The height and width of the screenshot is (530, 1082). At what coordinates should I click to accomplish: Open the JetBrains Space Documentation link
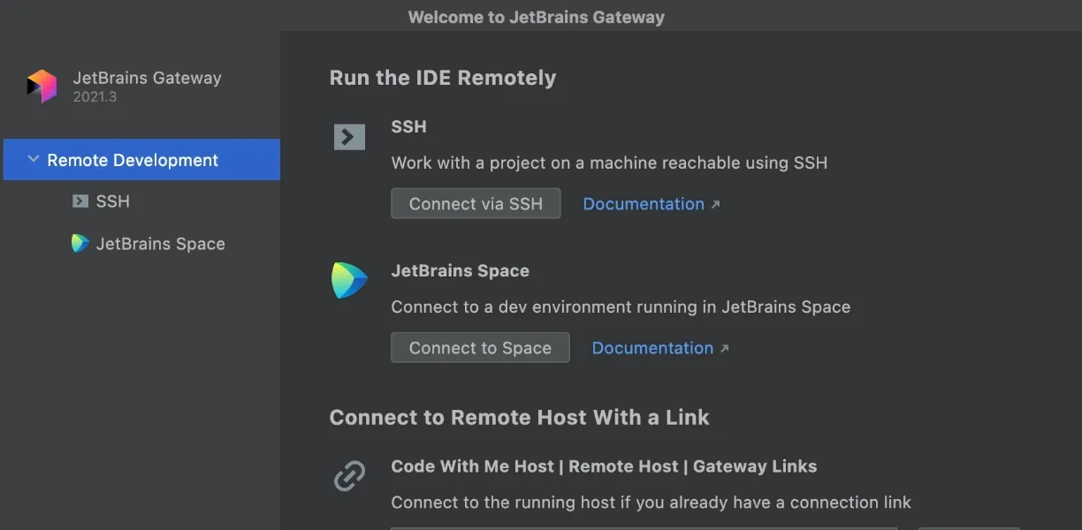point(660,348)
